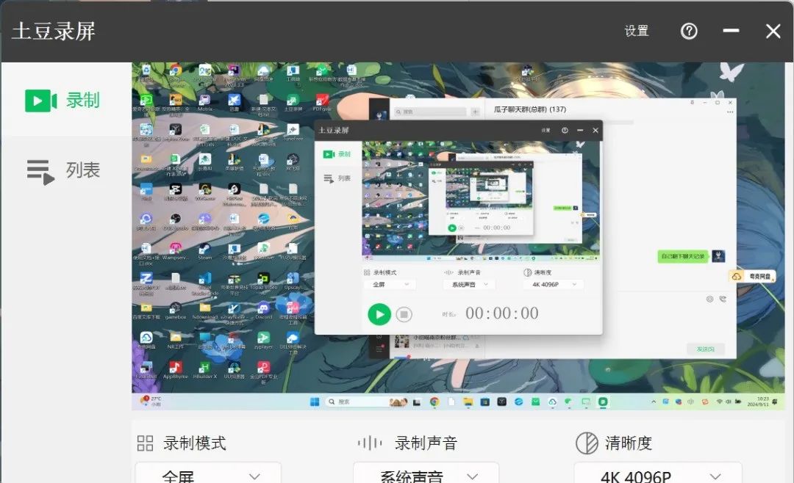This screenshot has width=794, height=483.
Task: Open 4K 4096P dropdown inside previewed recorder window
Action: click(554, 285)
